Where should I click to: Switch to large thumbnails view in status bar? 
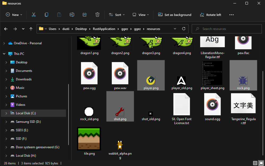click(x=261, y=163)
